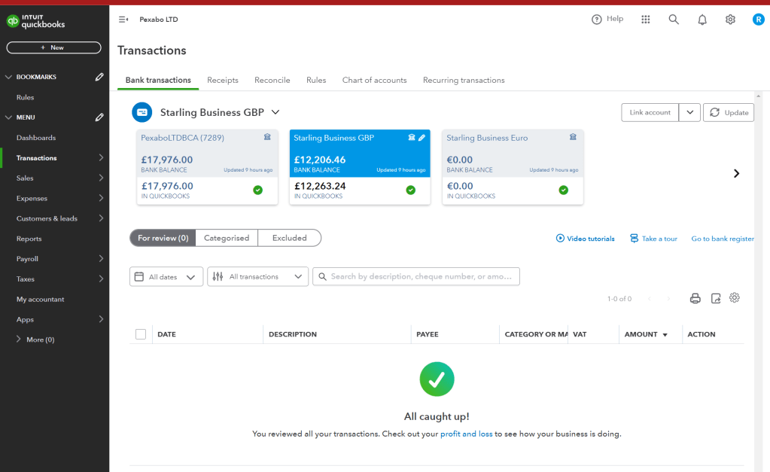
Task: Click bank icon on Starling Business GBP card
Action: (x=412, y=138)
